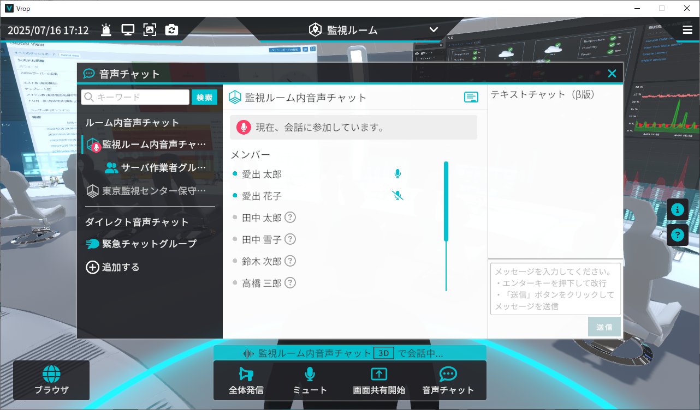Click the question mark beside 田中 太郎
The height and width of the screenshot is (410, 700).
[x=290, y=218]
